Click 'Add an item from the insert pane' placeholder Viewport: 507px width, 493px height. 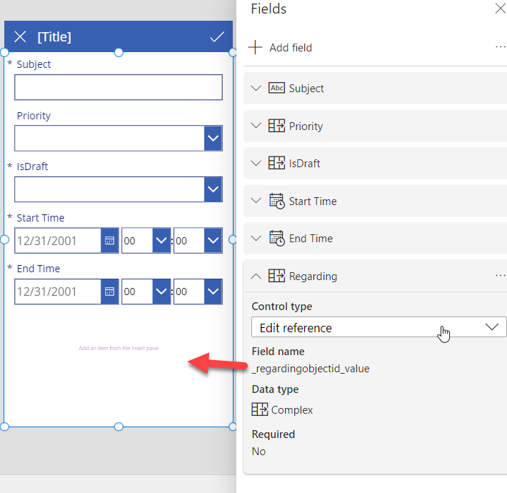[119, 348]
